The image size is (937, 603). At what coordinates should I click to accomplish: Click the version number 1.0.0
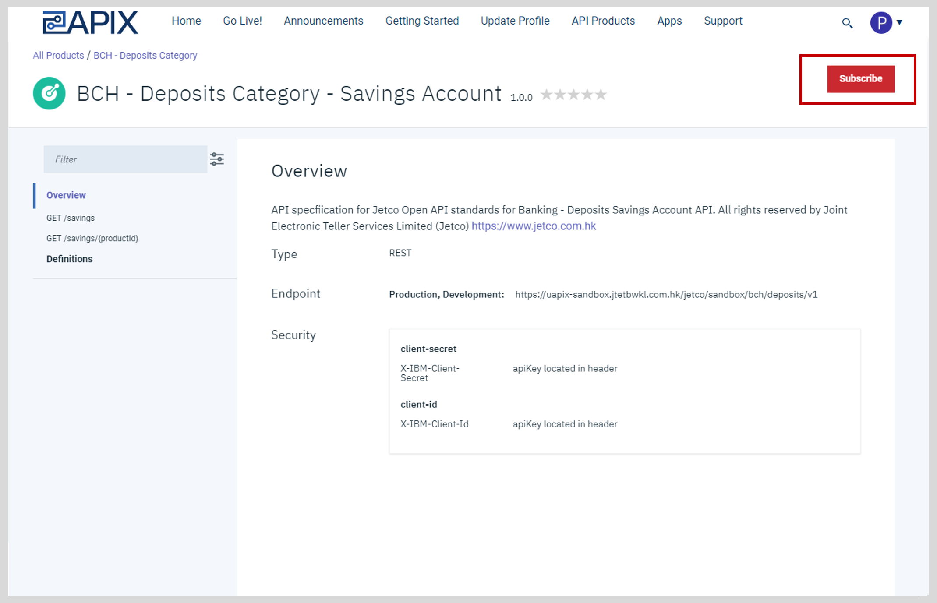coord(521,97)
